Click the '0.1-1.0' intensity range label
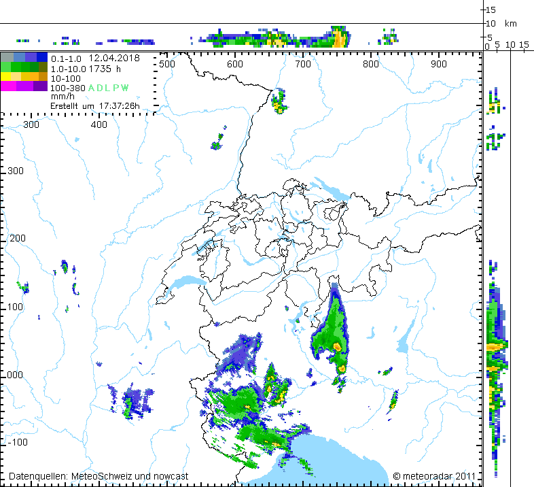 click(x=66, y=59)
